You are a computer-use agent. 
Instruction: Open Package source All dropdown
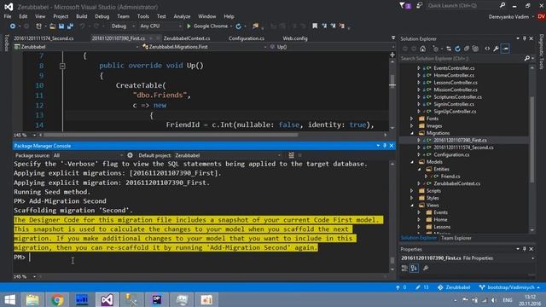click(88, 155)
